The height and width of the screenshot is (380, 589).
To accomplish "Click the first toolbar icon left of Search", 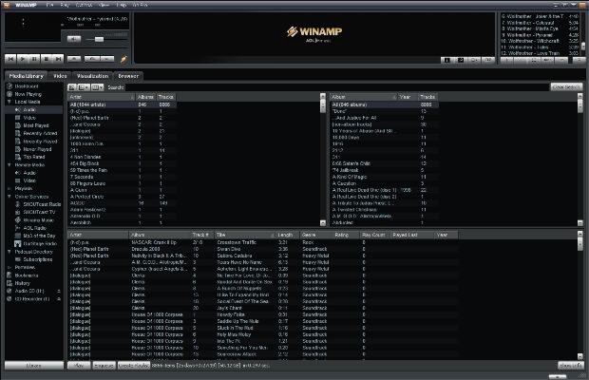I will click(72, 87).
